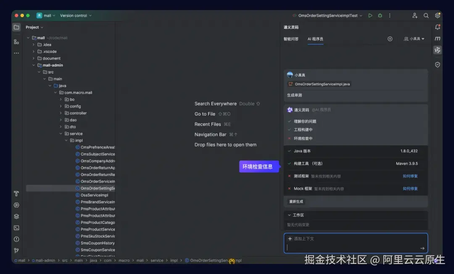Open the notifications bell icon
The height and width of the screenshot is (274, 454).
[437, 26]
